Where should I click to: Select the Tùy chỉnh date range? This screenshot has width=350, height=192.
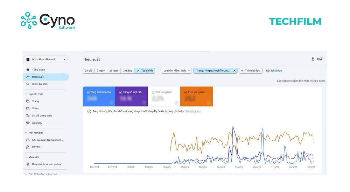tap(145, 71)
